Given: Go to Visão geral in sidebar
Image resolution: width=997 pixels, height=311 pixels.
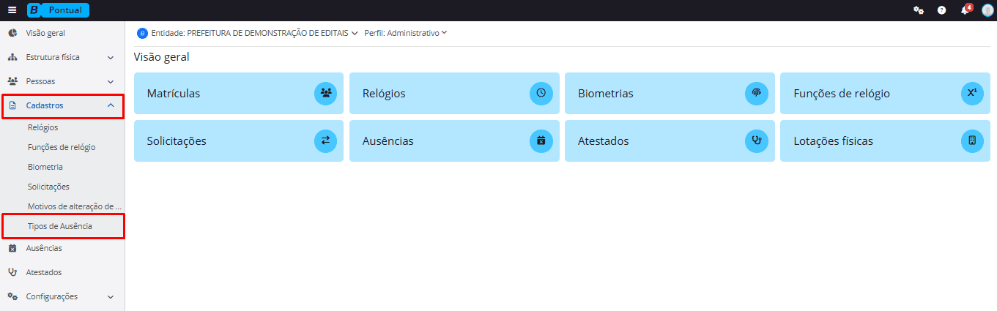Looking at the screenshot, I should [51, 33].
